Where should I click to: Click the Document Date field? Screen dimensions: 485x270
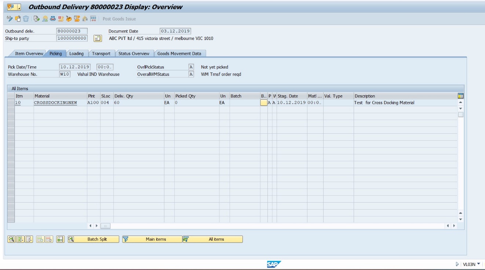[x=175, y=31]
